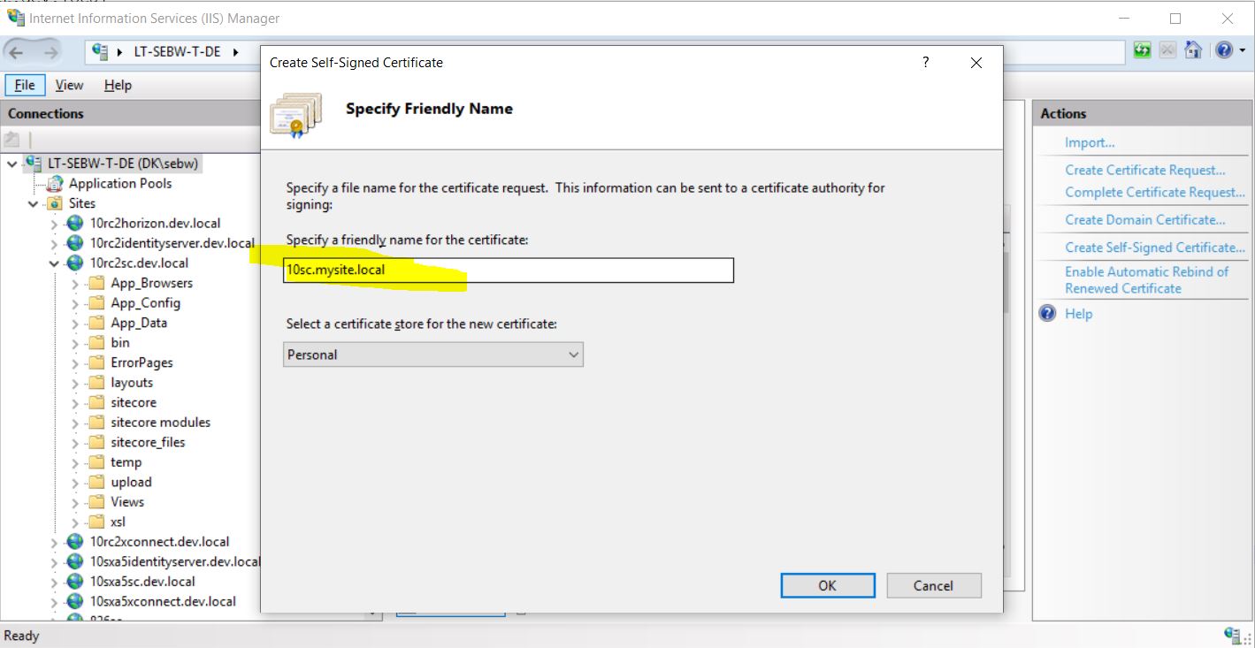Select the sitecore_files folder tree item
The image size is (1255, 648).
tap(148, 442)
